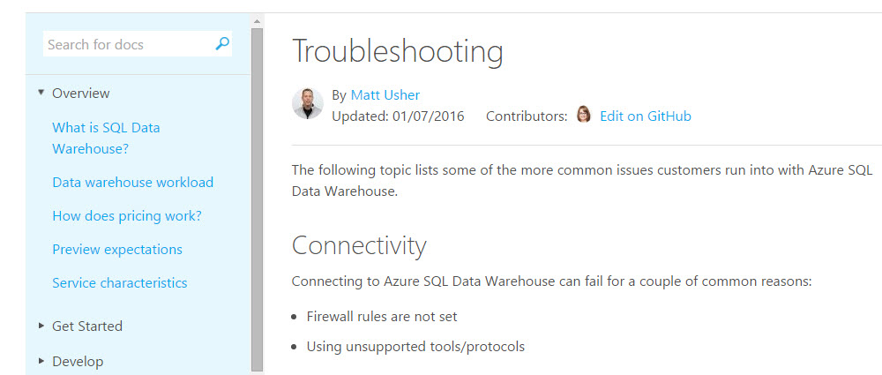The height and width of the screenshot is (375, 882).
Task: Click the search magnifier icon
Action: point(222,43)
